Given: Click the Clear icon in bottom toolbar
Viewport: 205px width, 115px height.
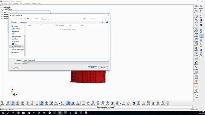Looking at the screenshot, I should point(88,103).
